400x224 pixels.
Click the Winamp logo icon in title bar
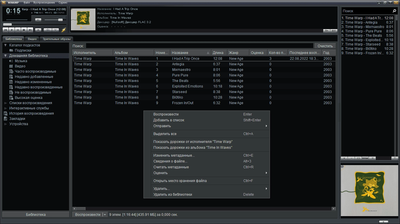(4, 3)
